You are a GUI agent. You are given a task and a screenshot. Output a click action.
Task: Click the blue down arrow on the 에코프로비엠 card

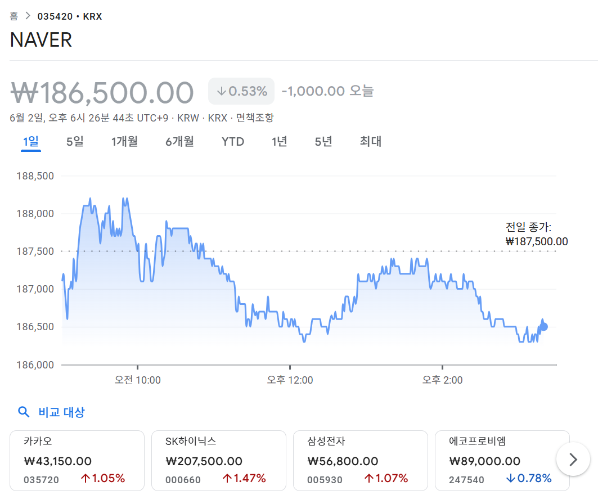tap(511, 478)
